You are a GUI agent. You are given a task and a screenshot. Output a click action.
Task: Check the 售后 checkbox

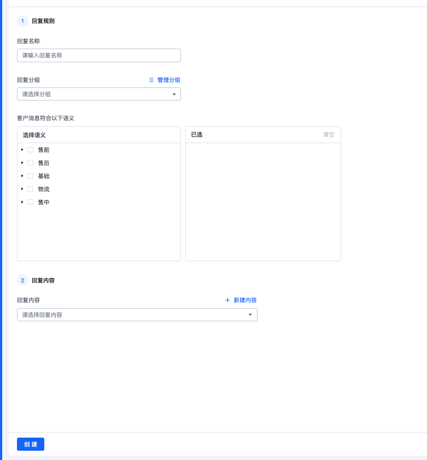coord(30,163)
